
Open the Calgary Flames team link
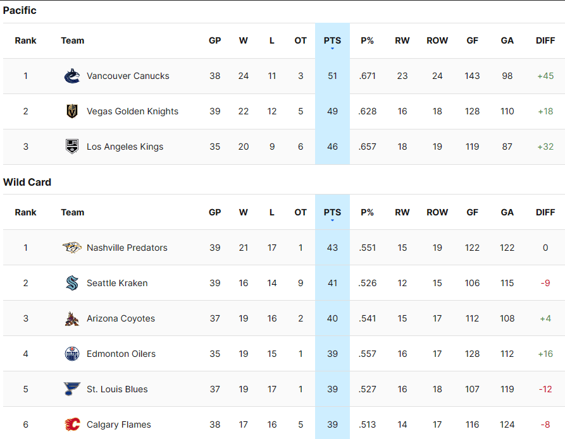click(119, 424)
